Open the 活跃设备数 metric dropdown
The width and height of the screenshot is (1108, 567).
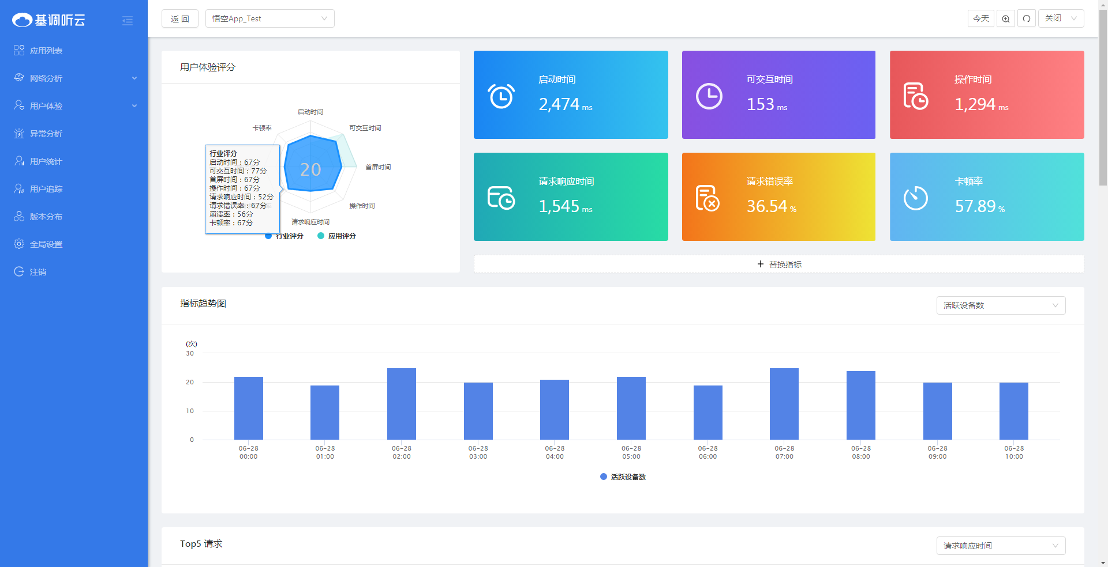click(x=1001, y=305)
